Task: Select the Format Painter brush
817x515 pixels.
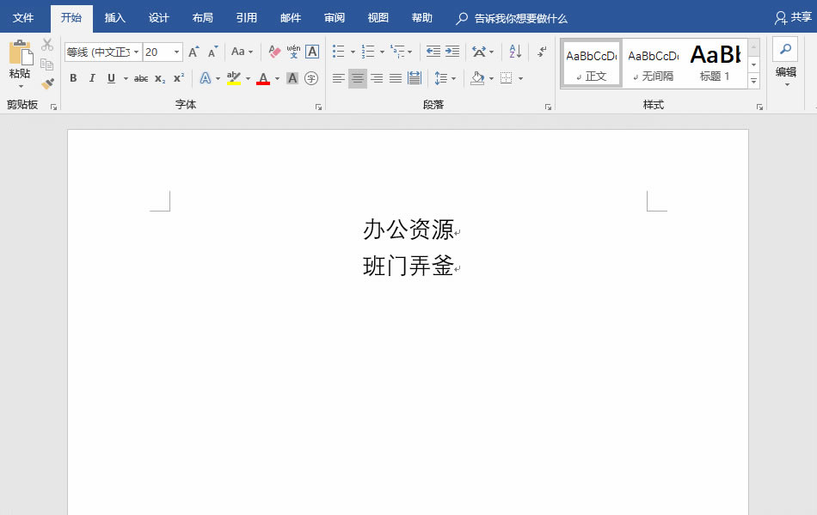Action: [47, 83]
